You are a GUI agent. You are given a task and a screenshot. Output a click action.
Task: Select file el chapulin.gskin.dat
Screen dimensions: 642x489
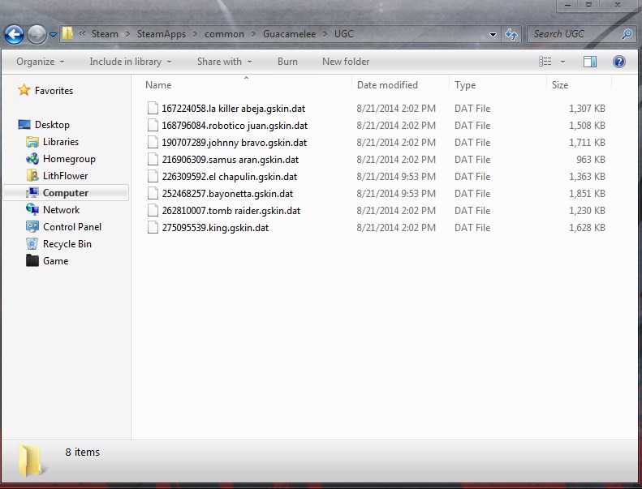229,177
